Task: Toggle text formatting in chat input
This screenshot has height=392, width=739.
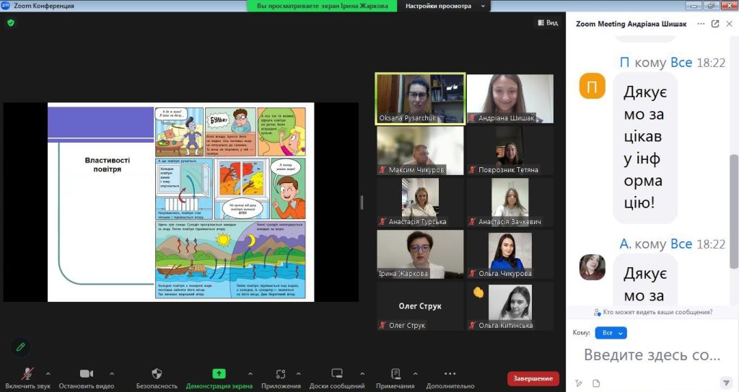Action: 579,383
